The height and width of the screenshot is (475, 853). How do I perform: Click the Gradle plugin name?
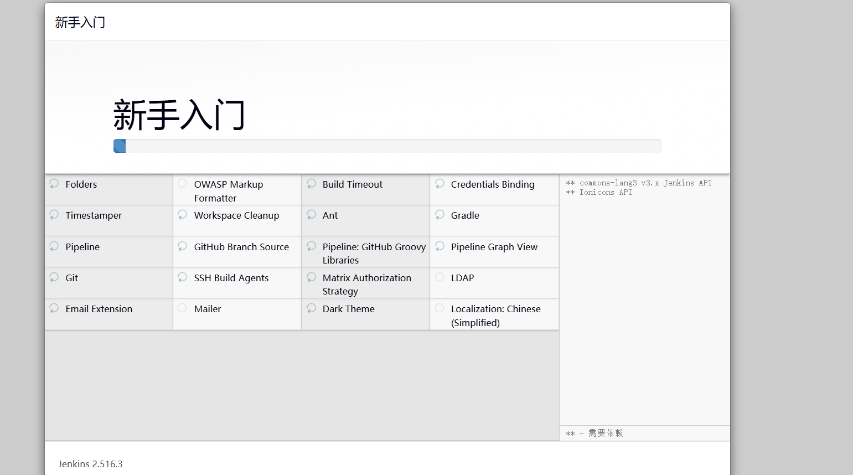pyautogui.click(x=465, y=215)
